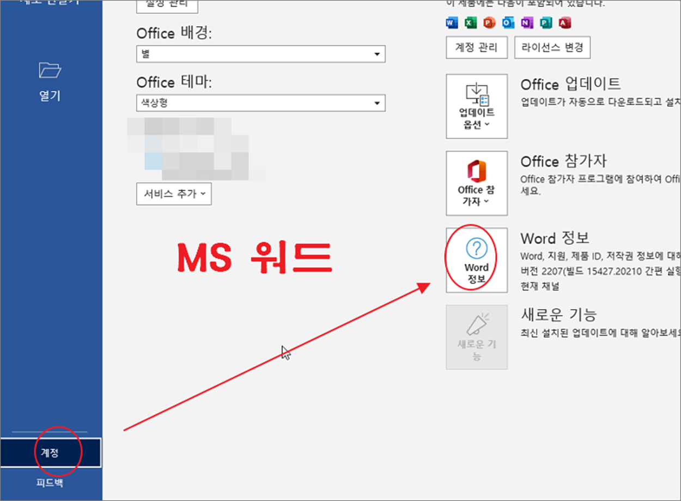The image size is (681, 501).
Task: Click the open folder icon
Action: [50, 70]
